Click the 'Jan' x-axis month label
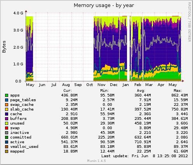This screenshot has height=165, width=193. tap(125, 85)
